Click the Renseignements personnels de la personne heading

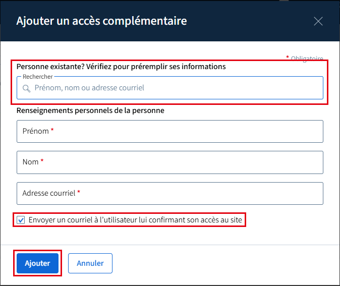tap(90, 110)
